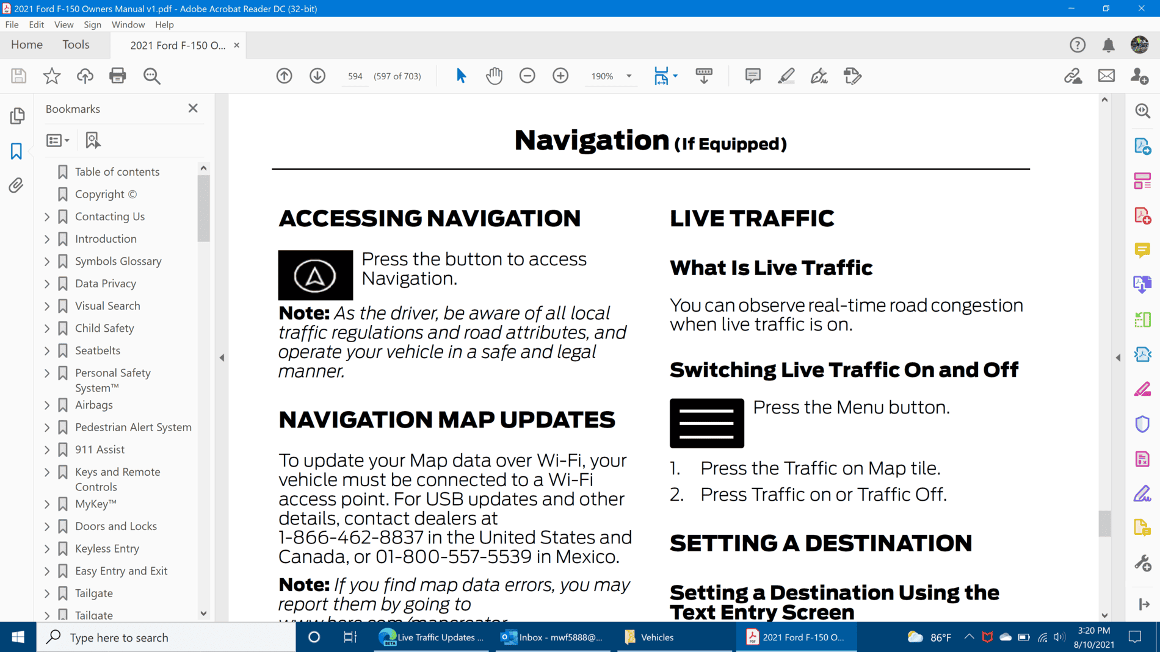The width and height of the screenshot is (1160, 652).
Task: Click the Zoom Out minus icon
Action: pyautogui.click(x=527, y=76)
